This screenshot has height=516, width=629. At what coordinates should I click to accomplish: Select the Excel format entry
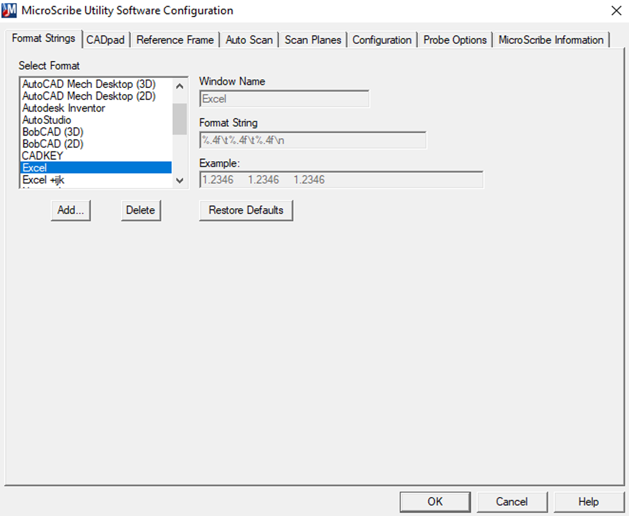point(96,168)
